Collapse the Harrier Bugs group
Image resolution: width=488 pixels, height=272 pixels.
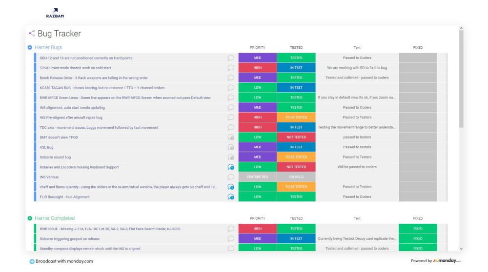[x=30, y=47]
